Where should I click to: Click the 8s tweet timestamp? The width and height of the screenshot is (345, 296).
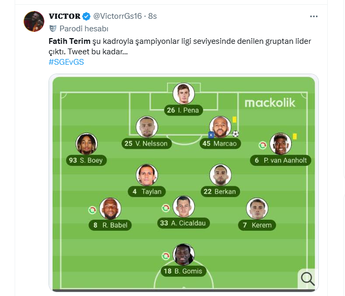[x=152, y=16]
